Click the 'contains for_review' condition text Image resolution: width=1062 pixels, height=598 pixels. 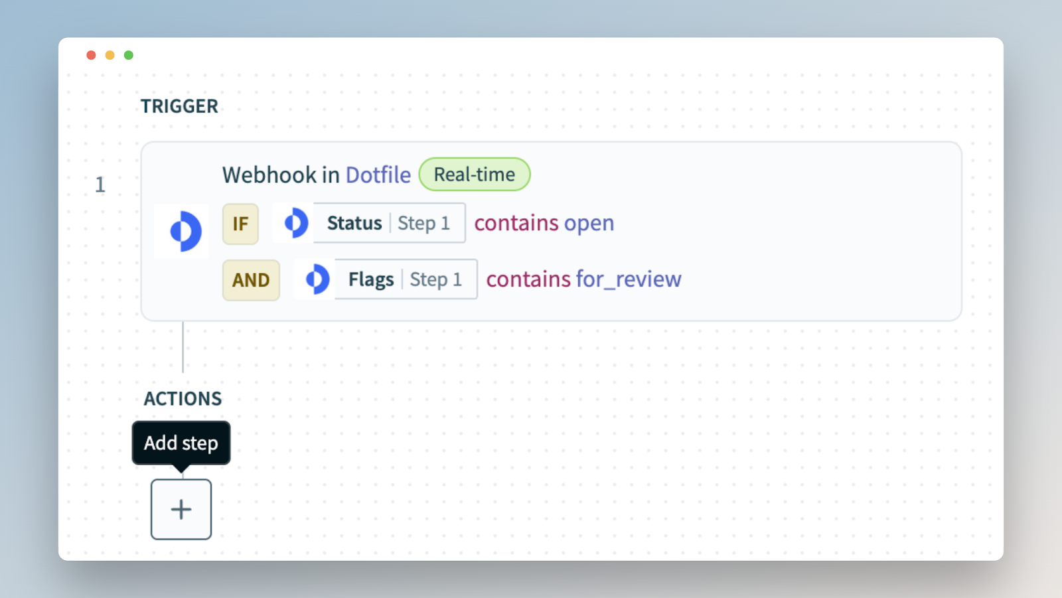(584, 279)
